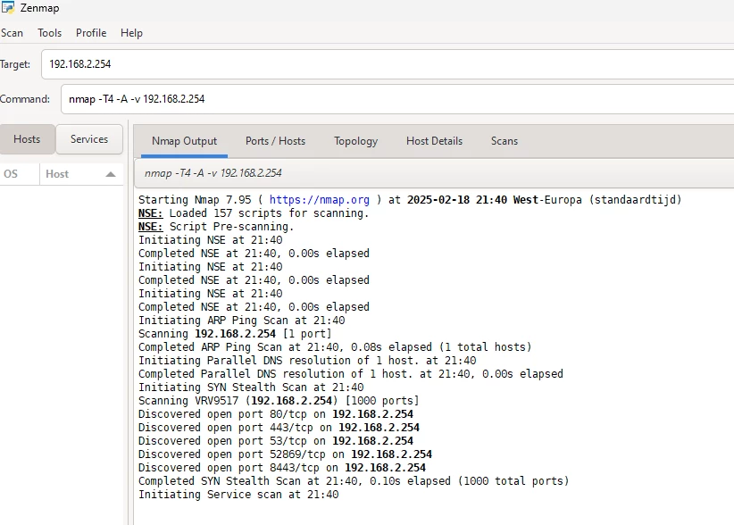This screenshot has width=734, height=525.
Task: Select the Hosts button
Action: point(27,139)
